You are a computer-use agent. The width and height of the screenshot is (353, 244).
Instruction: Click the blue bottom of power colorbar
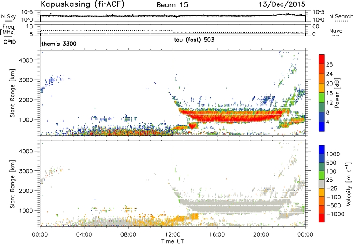(x=322, y=127)
